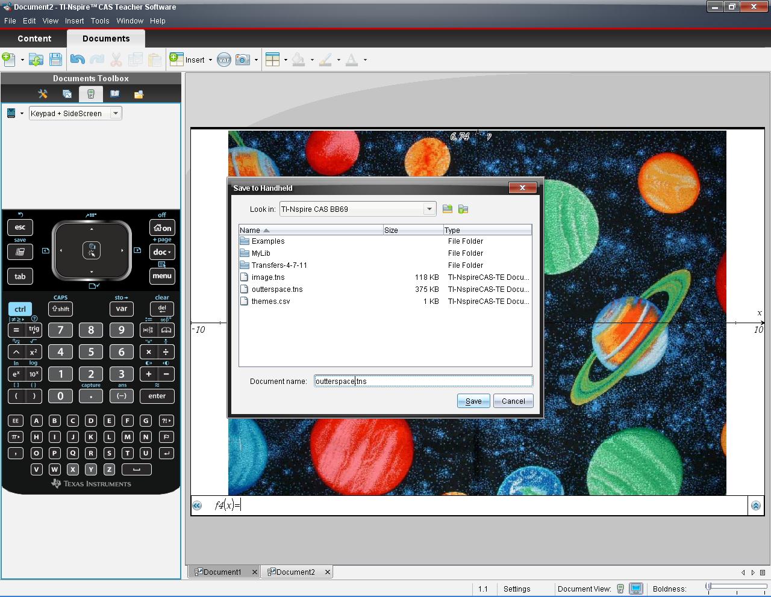Switch Document View to computer mode
771x597 pixels.
coord(636,589)
